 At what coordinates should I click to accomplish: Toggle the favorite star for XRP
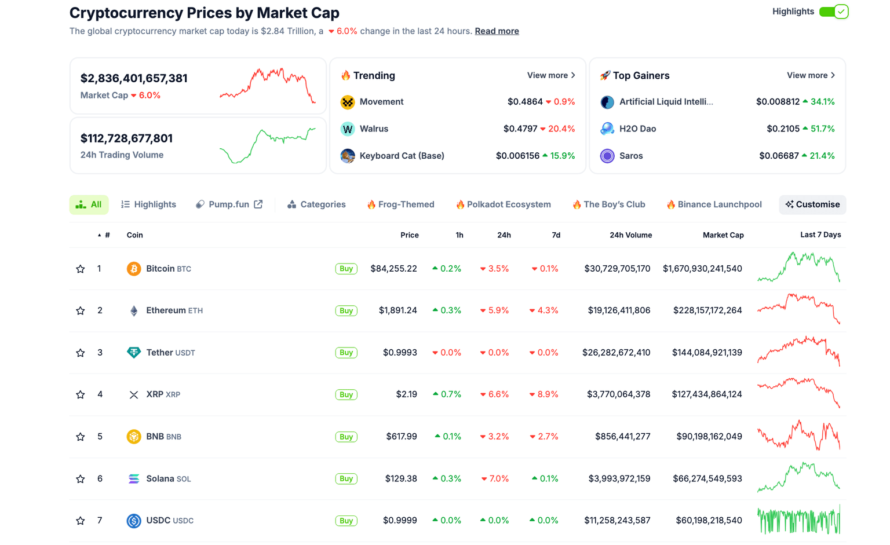tap(81, 395)
